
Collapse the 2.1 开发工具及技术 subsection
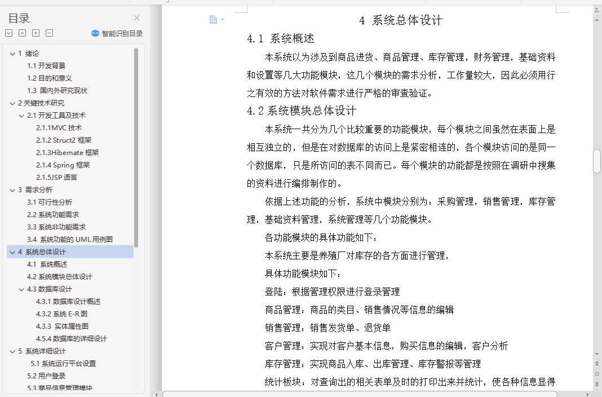pyautogui.click(x=21, y=116)
